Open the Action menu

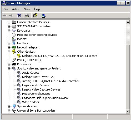point(16,9)
